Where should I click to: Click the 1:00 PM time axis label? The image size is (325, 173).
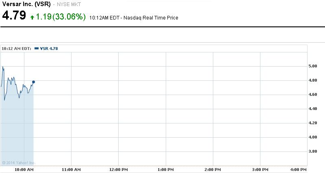click(165, 169)
